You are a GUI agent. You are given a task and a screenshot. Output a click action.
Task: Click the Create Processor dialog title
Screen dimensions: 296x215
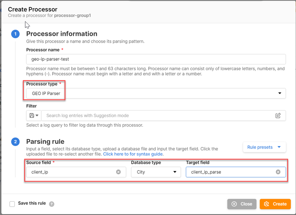(33, 9)
